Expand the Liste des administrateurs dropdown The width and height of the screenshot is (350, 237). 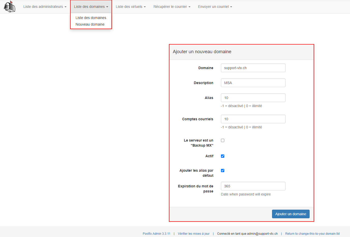pos(45,7)
